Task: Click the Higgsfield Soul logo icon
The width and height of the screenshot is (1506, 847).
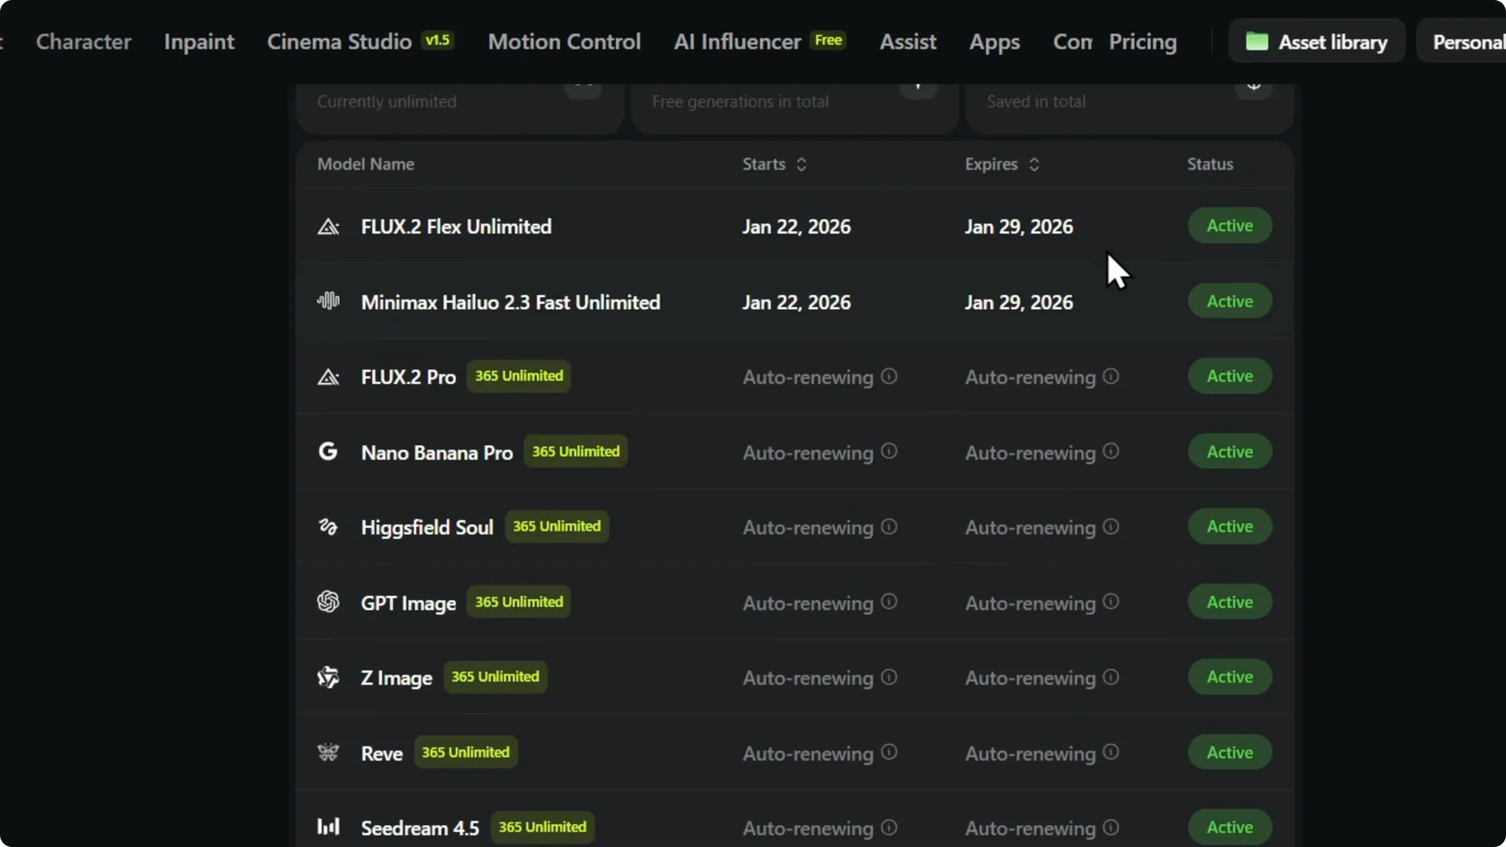Action: 328,527
